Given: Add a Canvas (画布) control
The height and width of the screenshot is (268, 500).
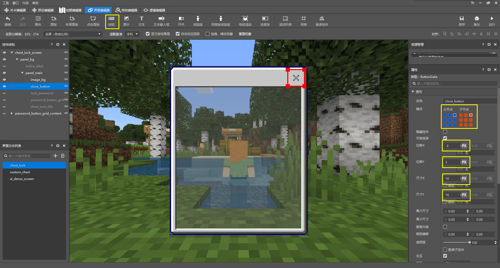Looking at the screenshot, I should pos(38,21).
